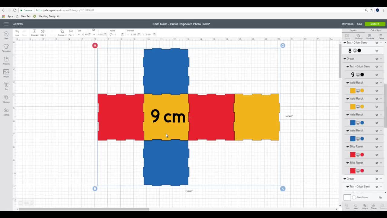Open the Edit dropdown in toolbar

43,32
